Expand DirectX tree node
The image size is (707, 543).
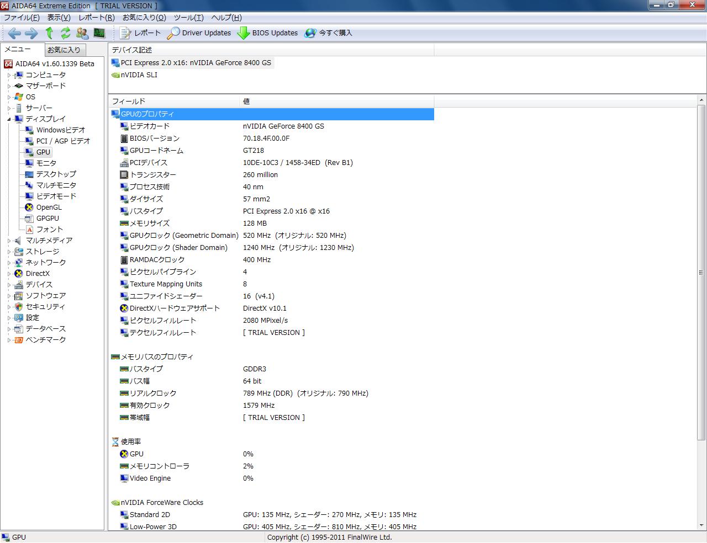coord(9,274)
